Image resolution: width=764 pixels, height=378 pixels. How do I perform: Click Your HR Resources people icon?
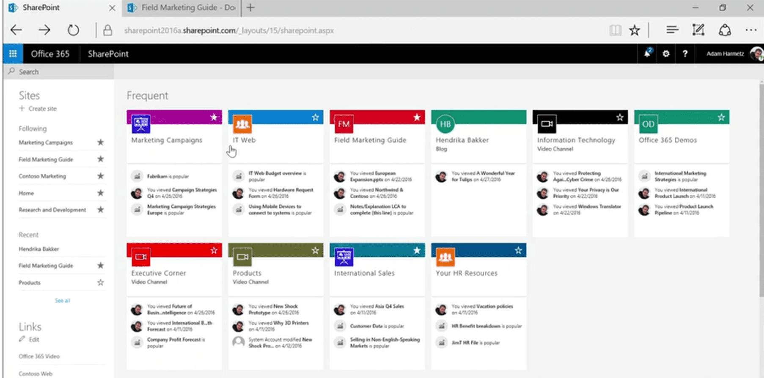click(x=445, y=257)
